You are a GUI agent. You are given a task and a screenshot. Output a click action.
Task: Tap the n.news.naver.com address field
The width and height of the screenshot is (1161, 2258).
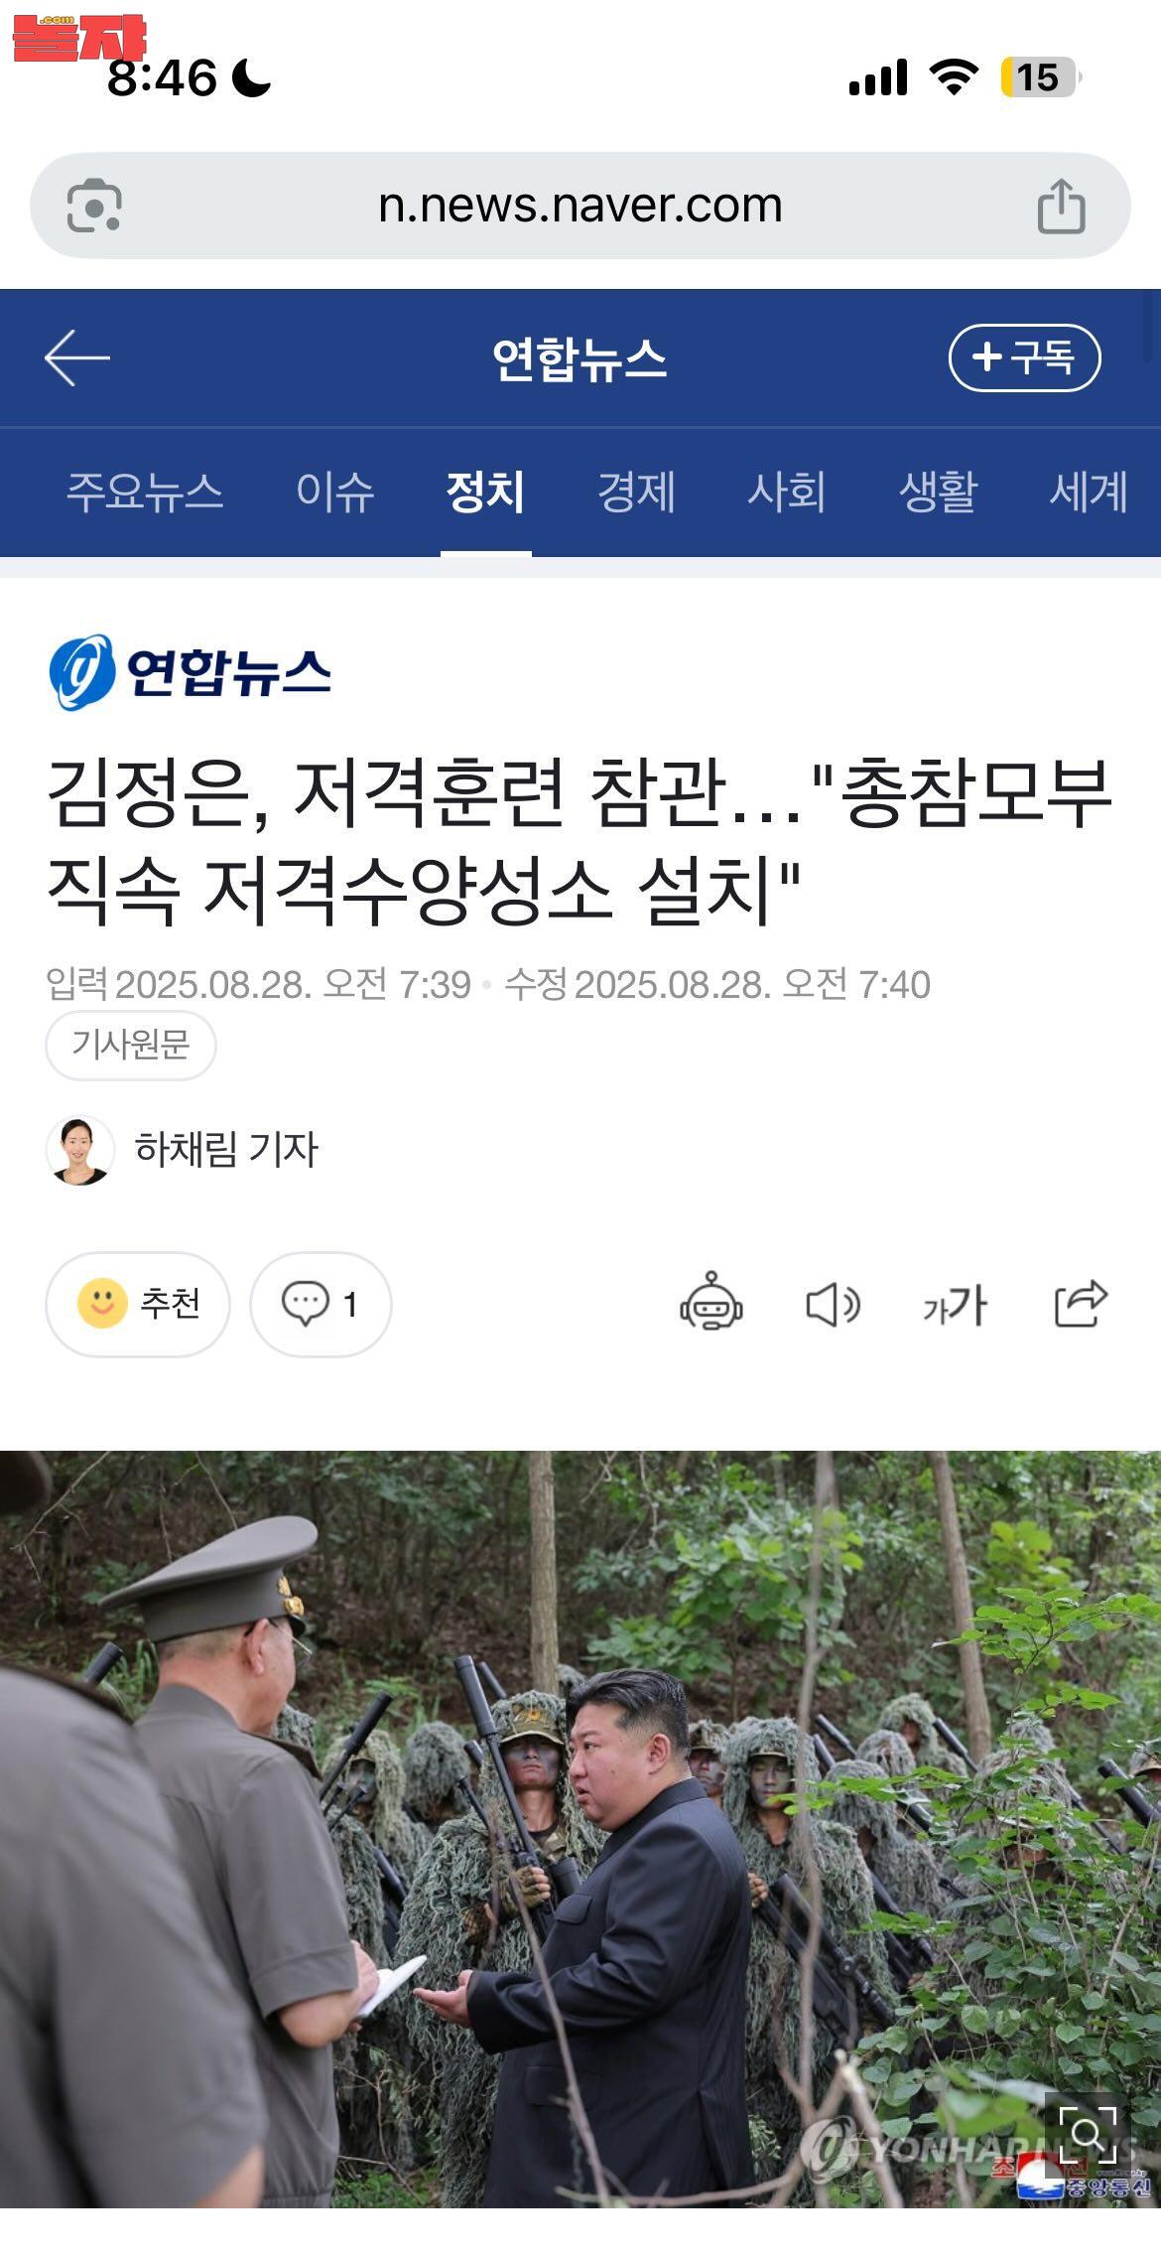click(x=580, y=207)
